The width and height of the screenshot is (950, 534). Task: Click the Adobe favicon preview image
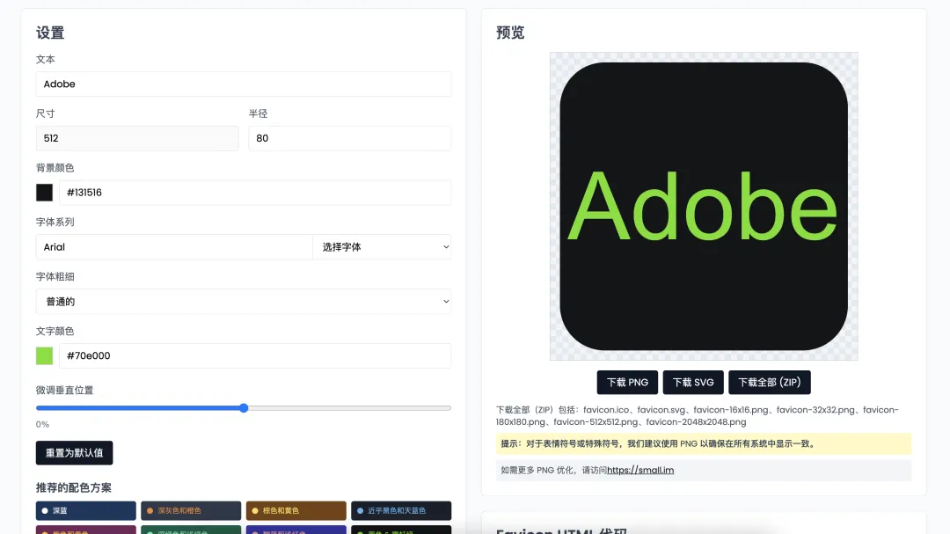[704, 206]
